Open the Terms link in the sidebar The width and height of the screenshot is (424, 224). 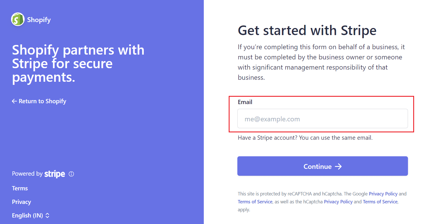coord(20,188)
